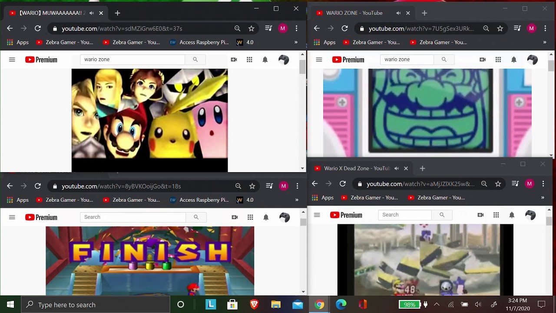
Task: Open the notifications bell in the Dead Zone YouTube
Action: 512,215
